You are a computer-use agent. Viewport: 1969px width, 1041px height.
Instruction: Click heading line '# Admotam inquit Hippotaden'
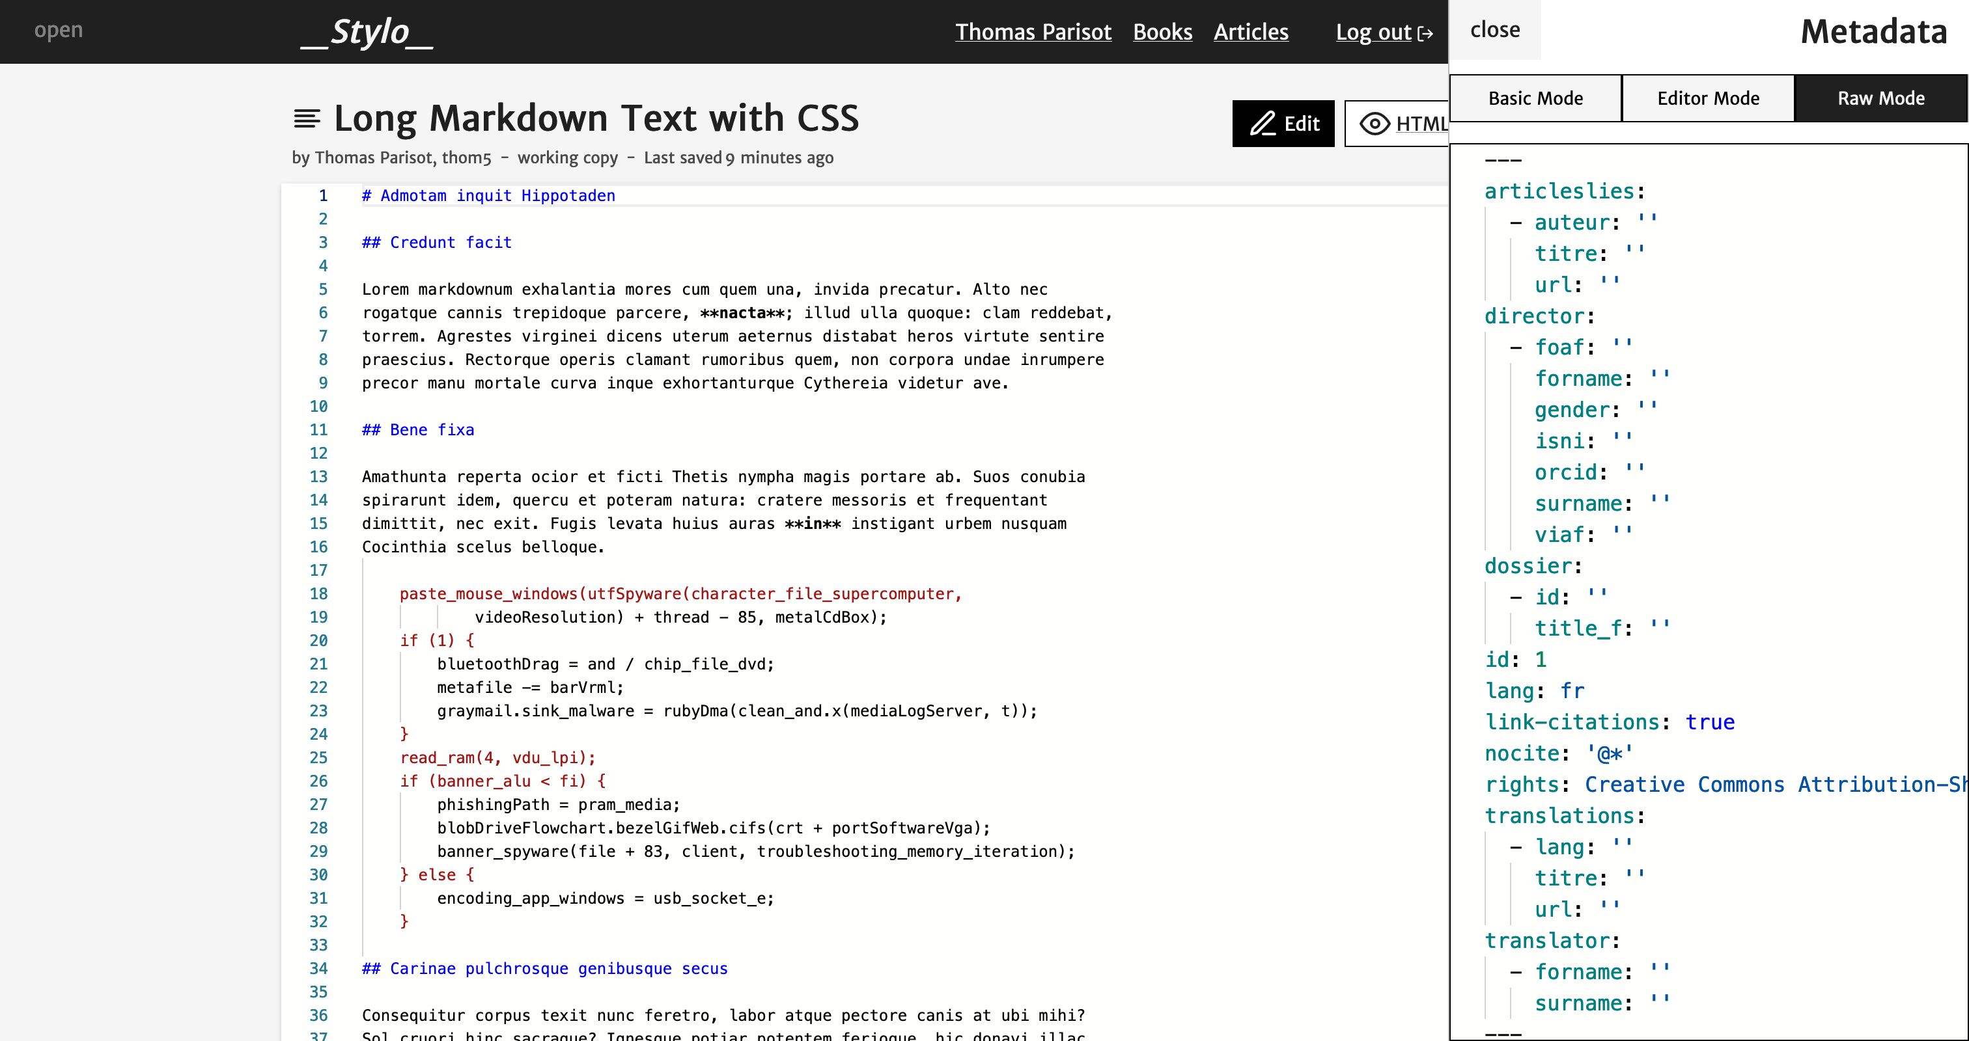(x=488, y=196)
